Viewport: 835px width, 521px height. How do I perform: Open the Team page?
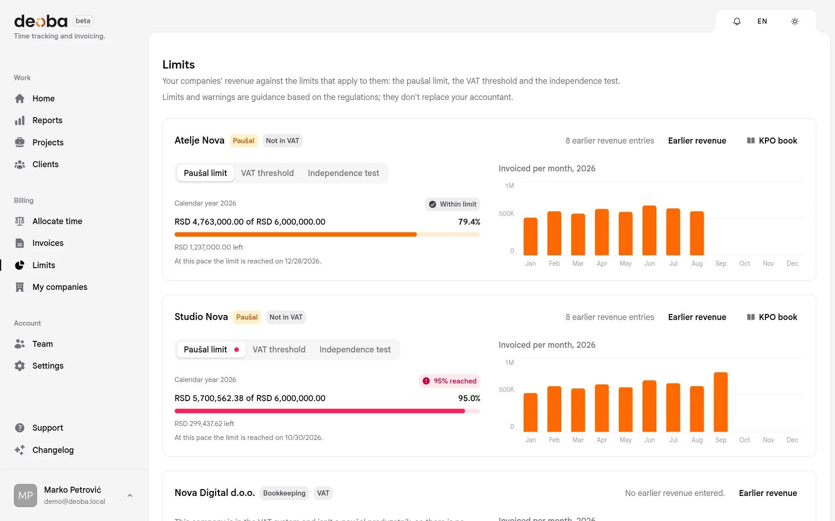click(43, 344)
